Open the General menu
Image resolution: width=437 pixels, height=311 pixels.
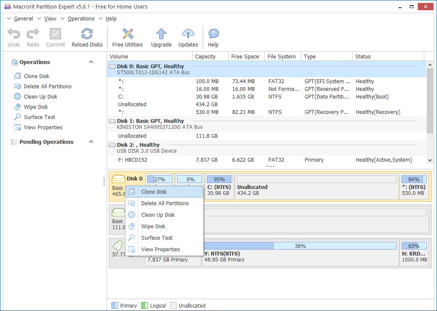(x=23, y=18)
